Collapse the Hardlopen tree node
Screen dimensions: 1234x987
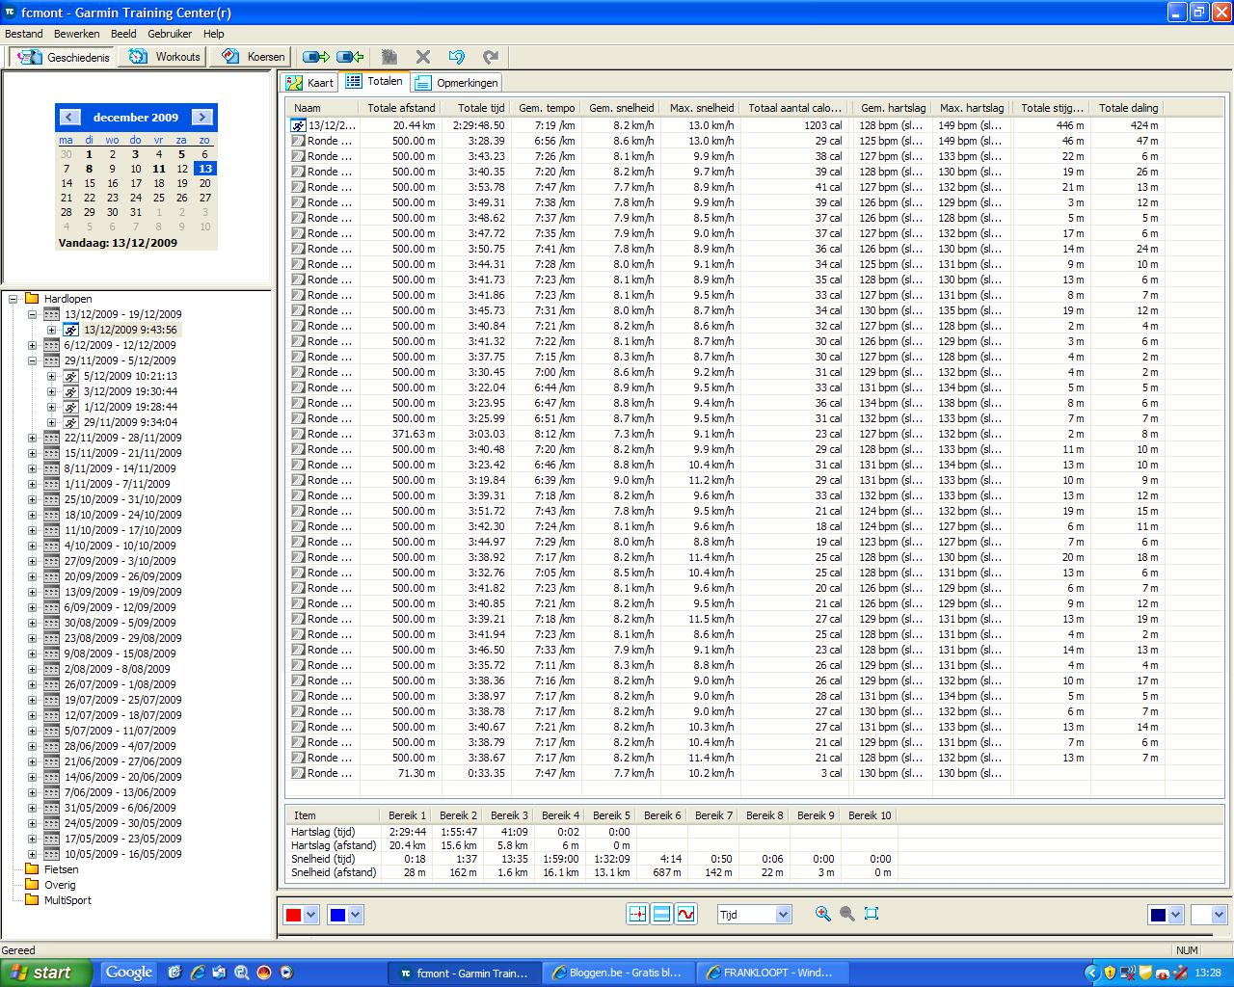coord(13,299)
